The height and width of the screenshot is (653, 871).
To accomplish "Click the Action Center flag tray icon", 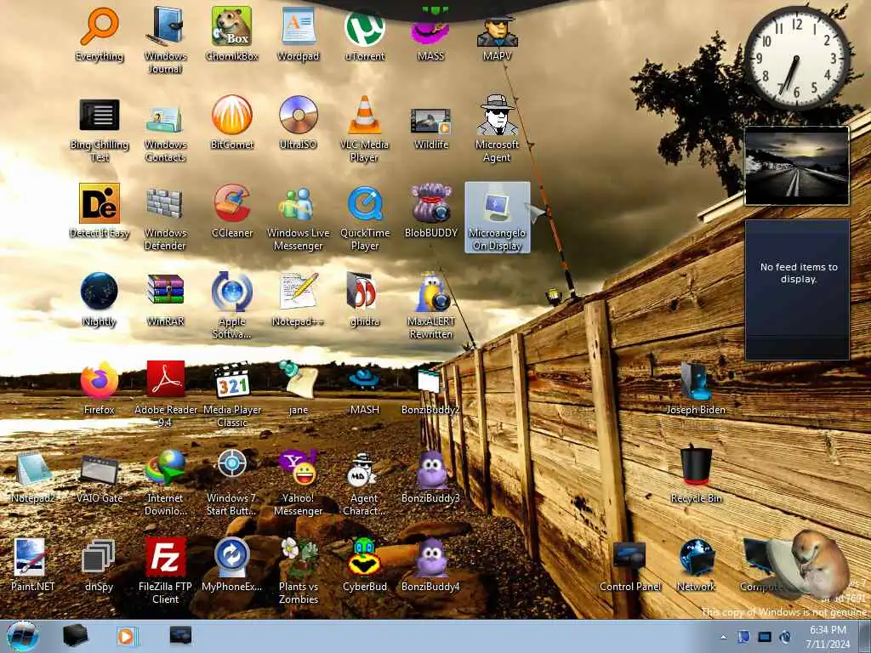I will coord(743,637).
